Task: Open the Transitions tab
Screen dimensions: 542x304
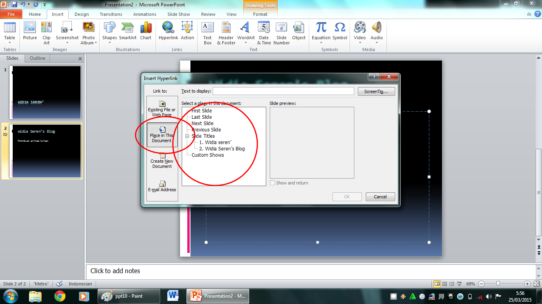Action: click(111, 14)
